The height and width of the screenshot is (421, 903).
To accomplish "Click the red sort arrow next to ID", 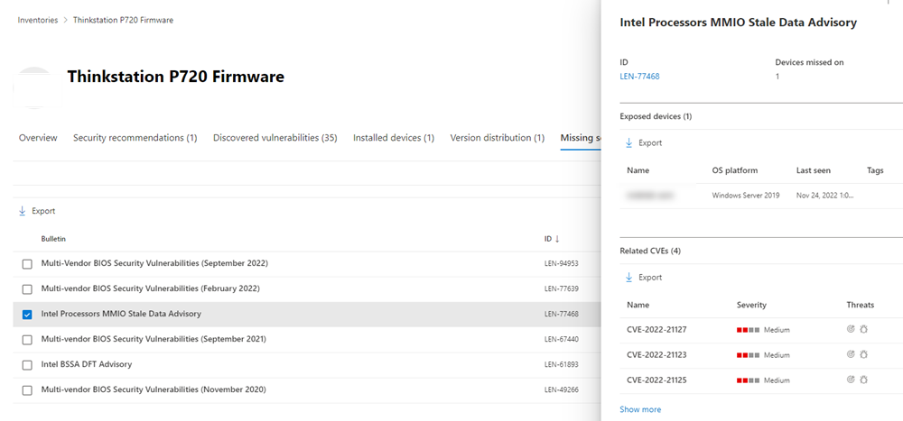I will click(x=557, y=239).
